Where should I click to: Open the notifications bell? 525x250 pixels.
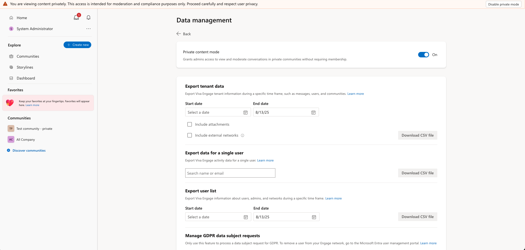(x=89, y=17)
